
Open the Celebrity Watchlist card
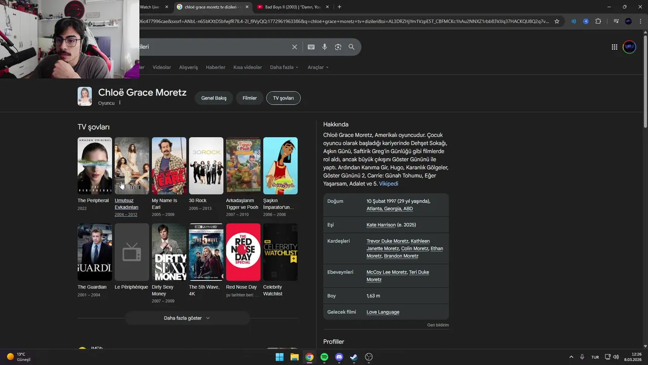[x=280, y=252]
